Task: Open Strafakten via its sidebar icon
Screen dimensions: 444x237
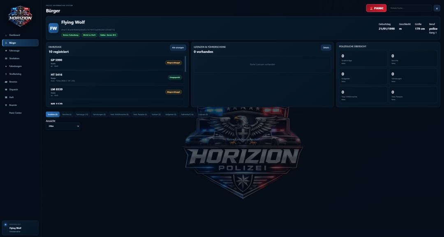Action: pyautogui.click(x=6, y=59)
